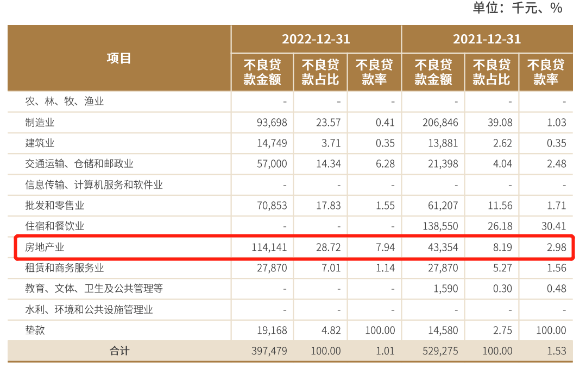This screenshot has height=369, width=586.
Task: Click the value 30.41
Action: [554, 226]
